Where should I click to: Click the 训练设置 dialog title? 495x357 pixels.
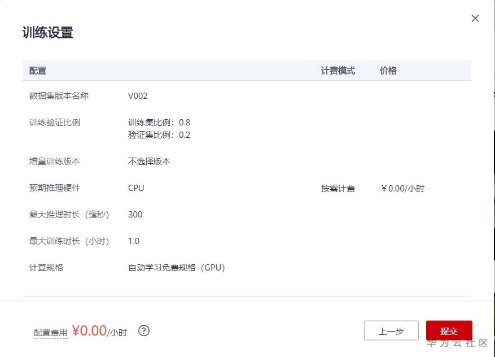click(47, 33)
